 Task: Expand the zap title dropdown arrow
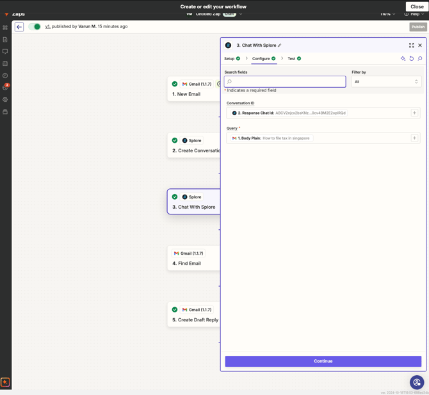pos(241,14)
